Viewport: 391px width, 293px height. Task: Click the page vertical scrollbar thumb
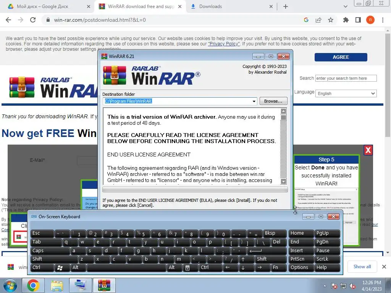point(388,85)
